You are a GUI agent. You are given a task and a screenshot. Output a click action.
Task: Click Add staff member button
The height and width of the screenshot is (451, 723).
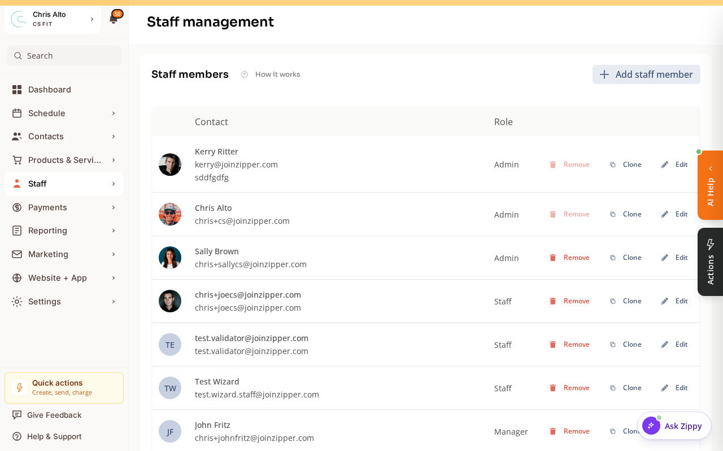click(x=646, y=74)
